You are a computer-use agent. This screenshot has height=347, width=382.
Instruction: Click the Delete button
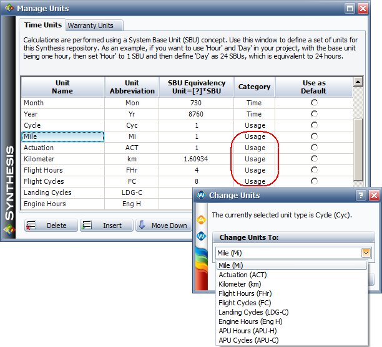[51, 226]
